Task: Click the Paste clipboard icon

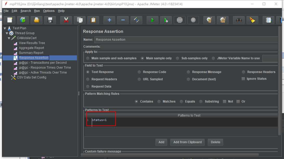Action: point(93,20)
